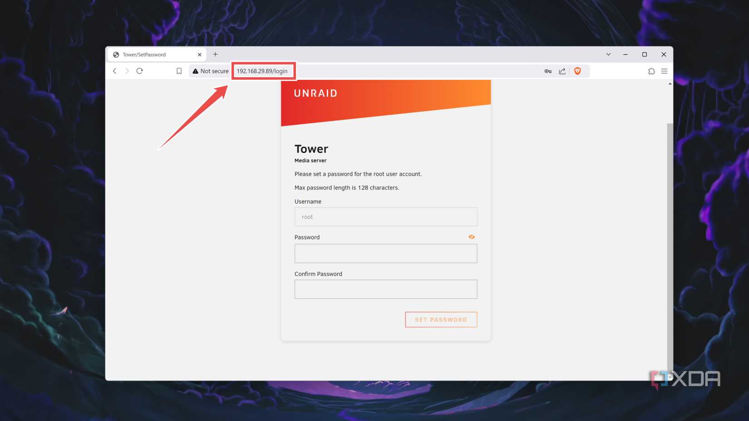This screenshot has width=749, height=421.
Task: Expand the tab search dropdown chevron
Action: (x=608, y=54)
